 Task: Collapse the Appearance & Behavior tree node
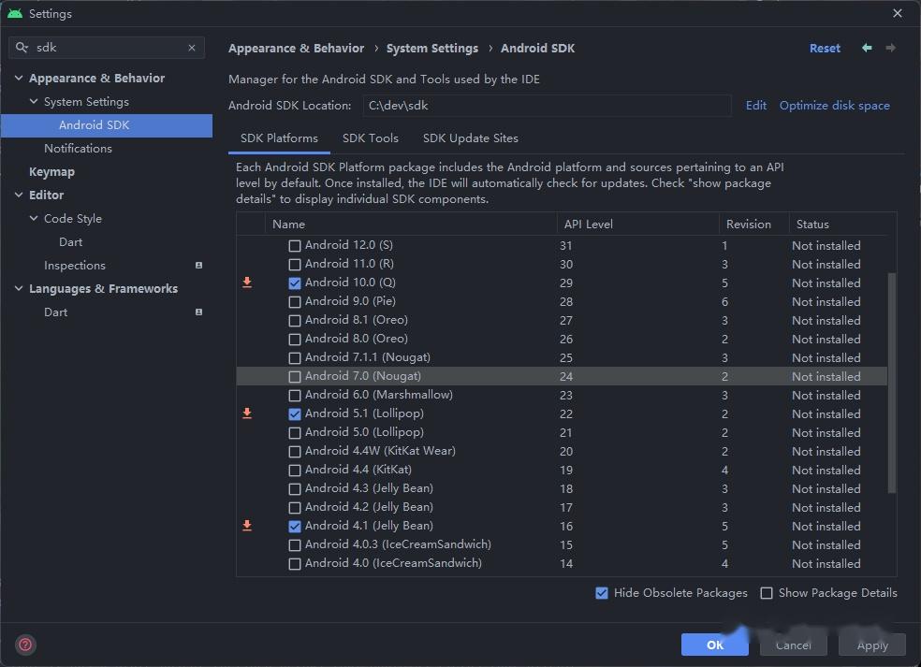pyautogui.click(x=19, y=78)
